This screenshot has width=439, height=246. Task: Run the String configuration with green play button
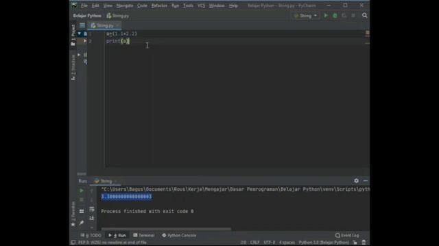click(x=326, y=16)
